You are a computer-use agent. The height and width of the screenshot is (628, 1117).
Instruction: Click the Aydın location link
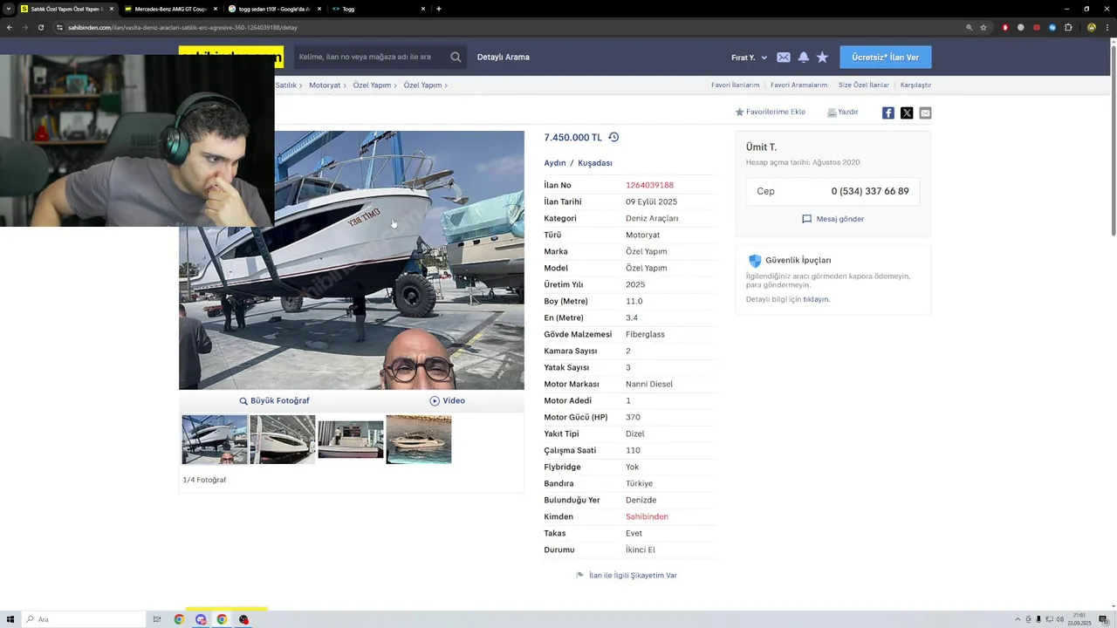pyautogui.click(x=555, y=163)
